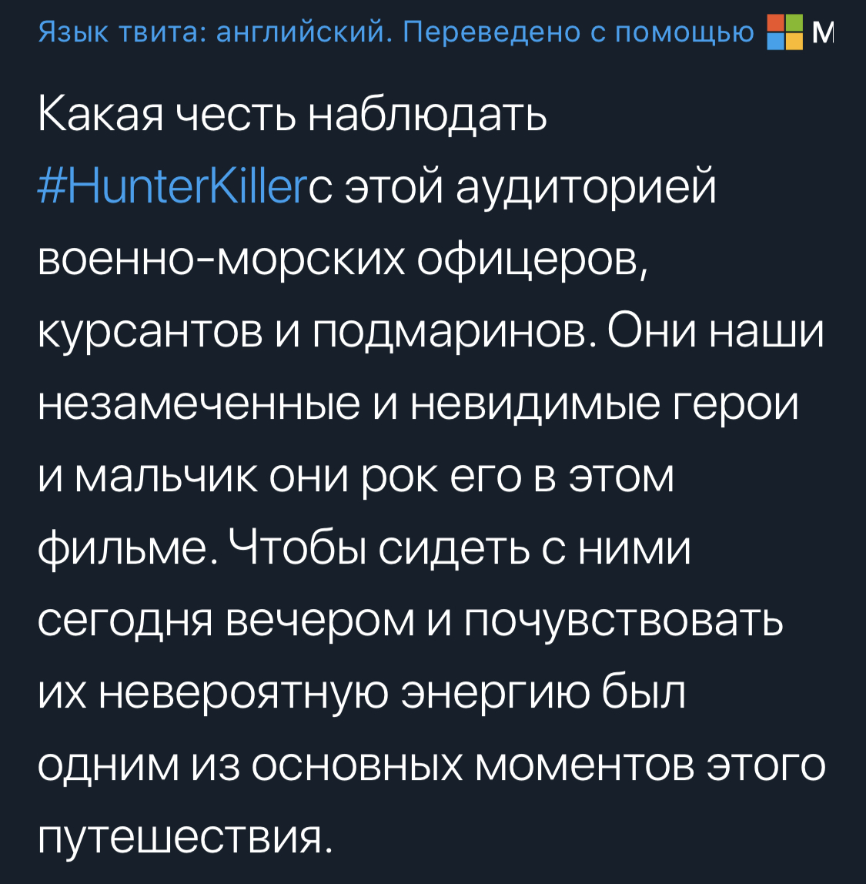This screenshot has width=866, height=884.
Task: Click the "Переведено с помощью" translation notice
Action: point(577,32)
